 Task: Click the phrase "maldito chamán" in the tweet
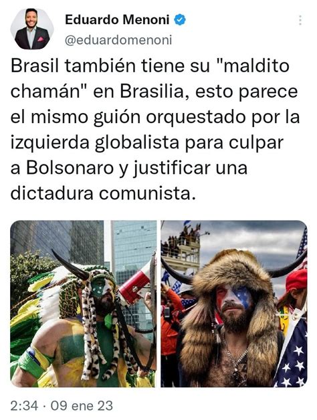click(150, 78)
